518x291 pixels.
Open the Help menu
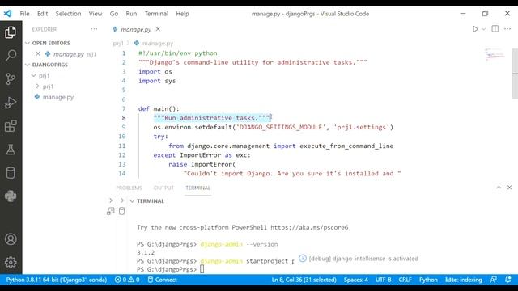pyautogui.click(x=182, y=14)
